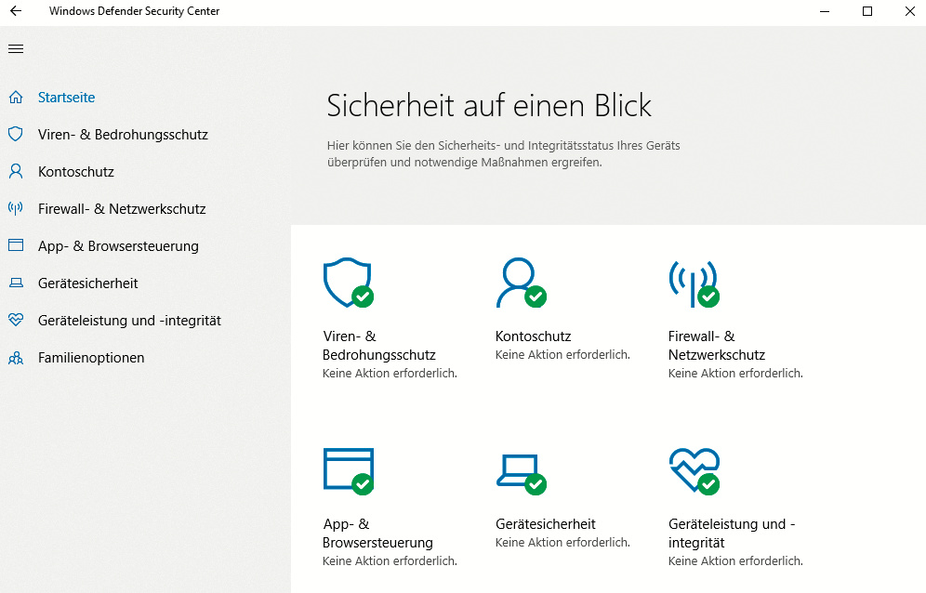The image size is (926, 593).
Task: Click the Kontoschutz tile title text
Action: point(533,336)
